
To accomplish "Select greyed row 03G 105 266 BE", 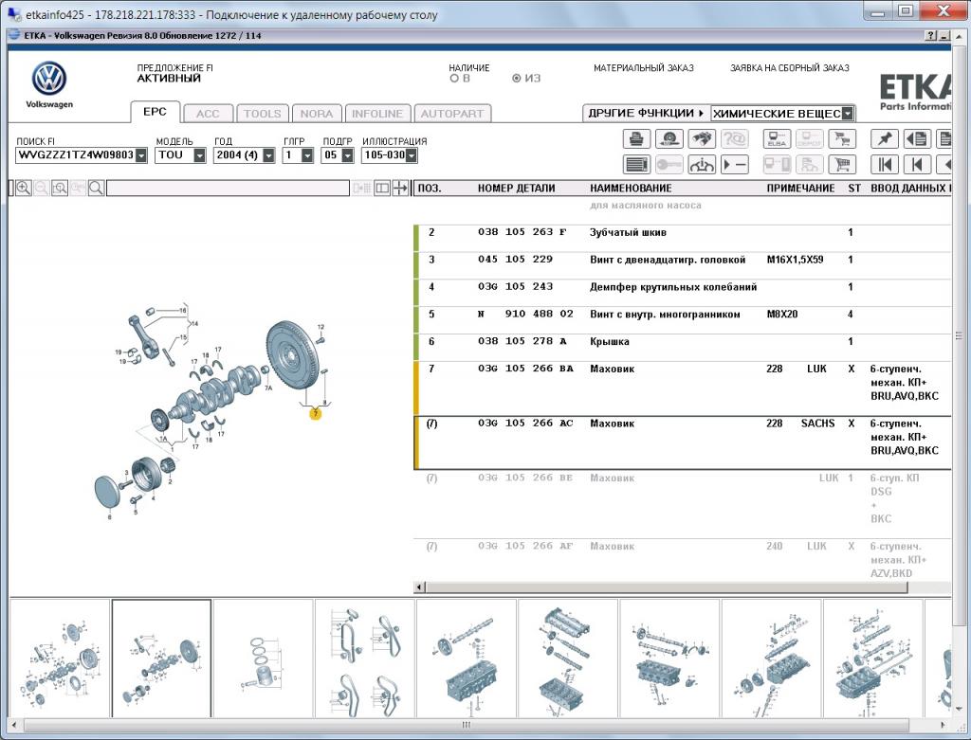I will pos(682,504).
